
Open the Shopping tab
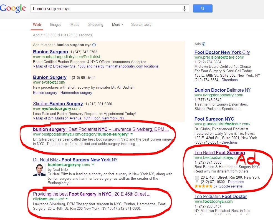click(x=96, y=24)
